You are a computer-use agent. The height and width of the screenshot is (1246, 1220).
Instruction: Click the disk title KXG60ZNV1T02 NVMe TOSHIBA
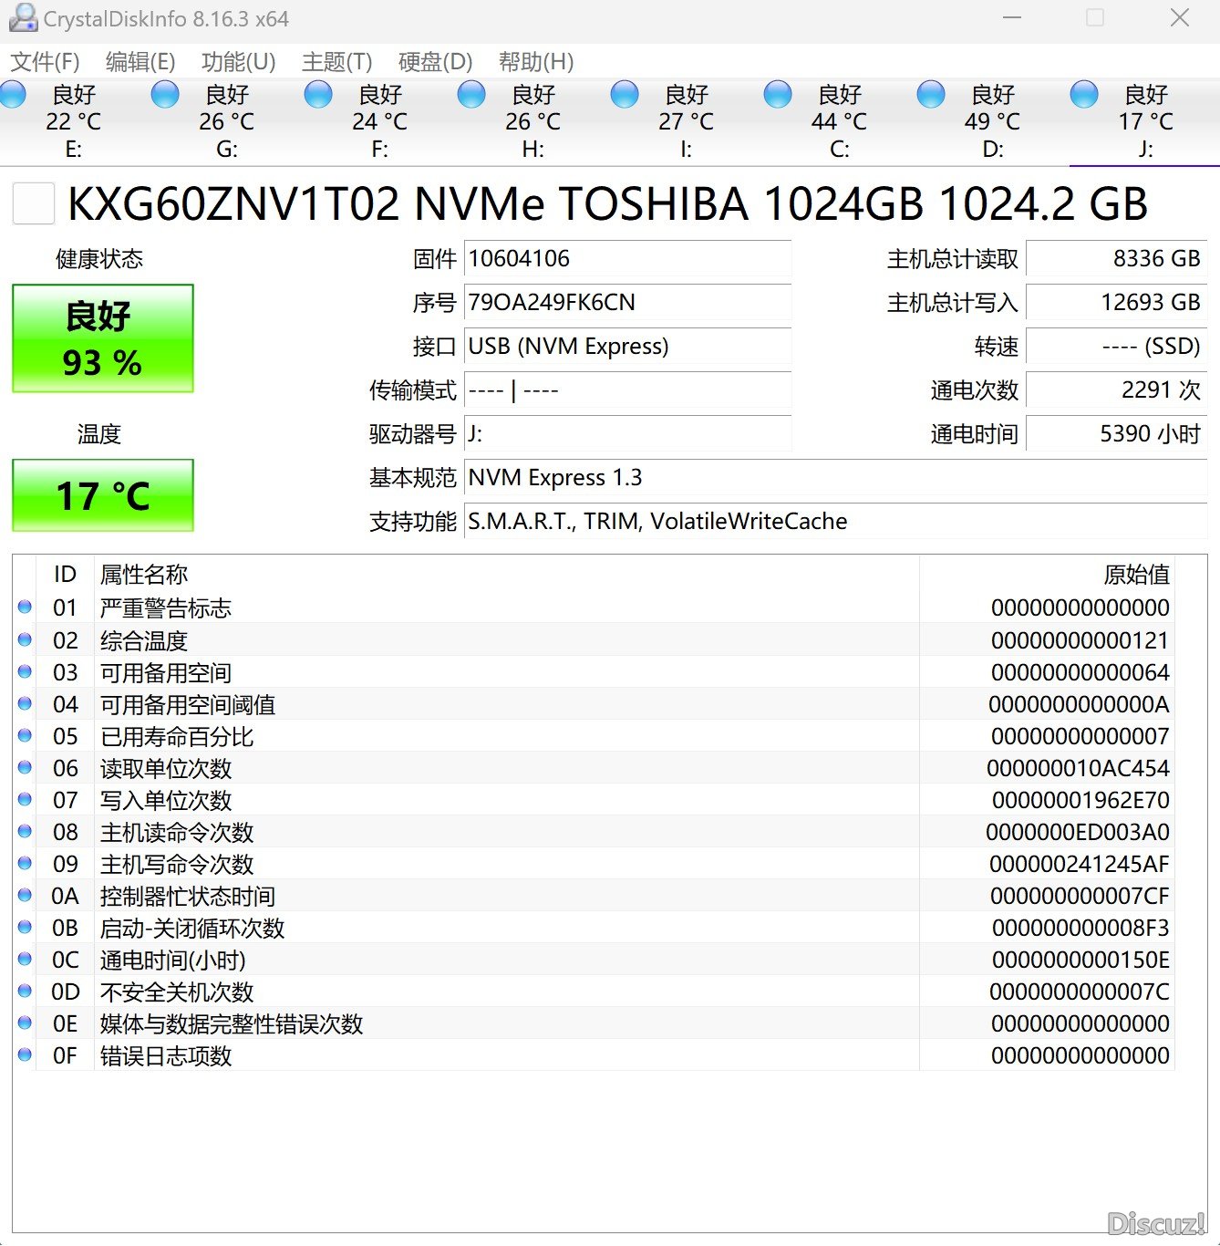[x=607, y=203]
